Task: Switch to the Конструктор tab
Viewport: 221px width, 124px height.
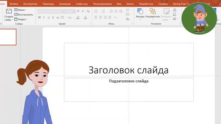Action: [30, 4]
